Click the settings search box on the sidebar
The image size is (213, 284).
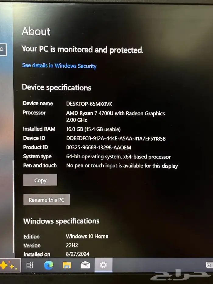tap(3, 49)
